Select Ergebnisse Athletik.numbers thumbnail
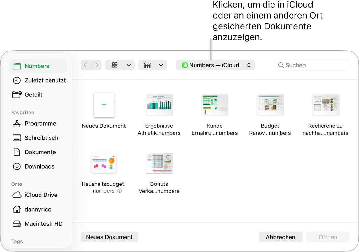 pos(159,105)
